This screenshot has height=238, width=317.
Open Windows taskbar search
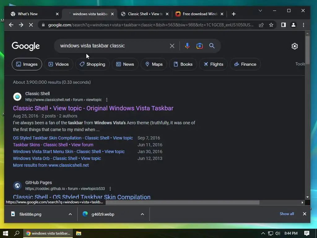tap(17, 233)
